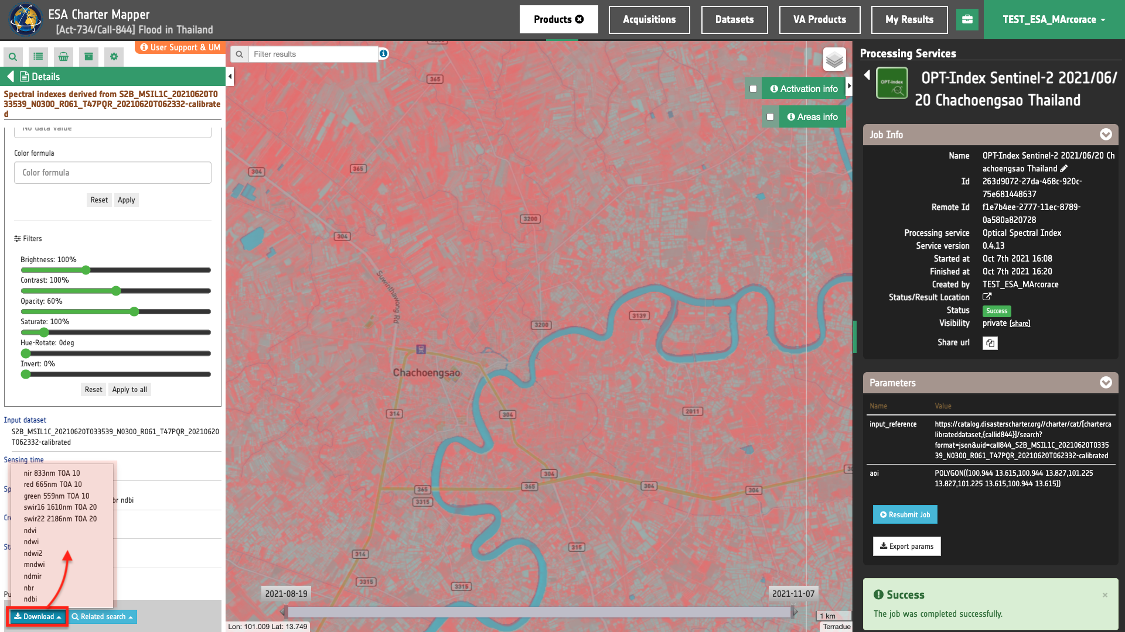This screenshot has height=632, width=1125.
Task: Toggle the Areas info checkbox
Action: coord(771,117)
